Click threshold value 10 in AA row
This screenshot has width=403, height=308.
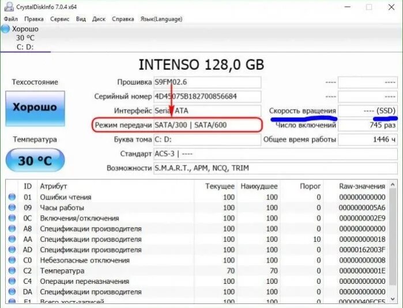[317, 239]
